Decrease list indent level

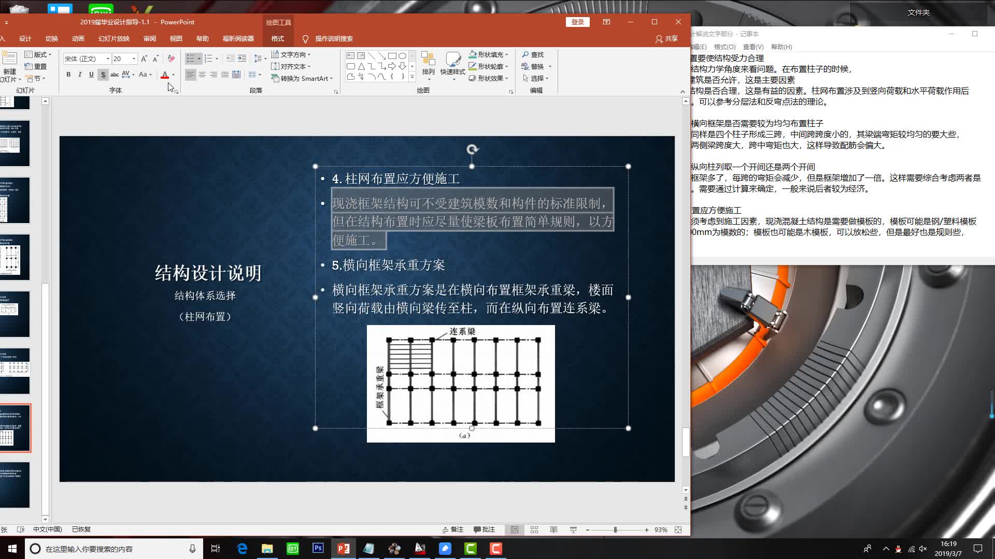(x=231, y=58)
